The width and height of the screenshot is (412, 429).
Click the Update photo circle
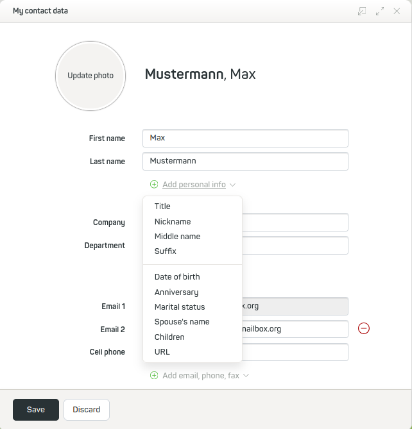[x=90, y=76]
